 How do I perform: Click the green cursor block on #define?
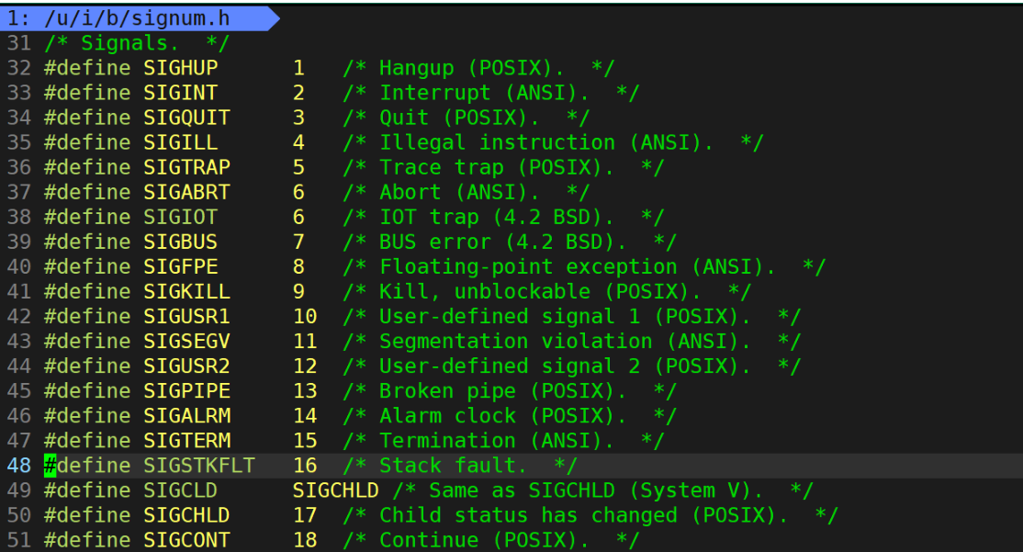click(x=51, y=466)
